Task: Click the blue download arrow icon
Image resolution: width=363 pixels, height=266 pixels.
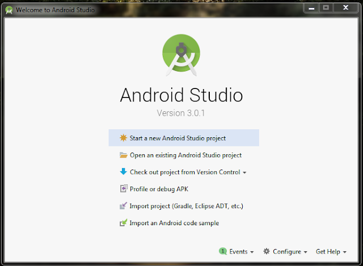Action: click(x=124, y=171)
